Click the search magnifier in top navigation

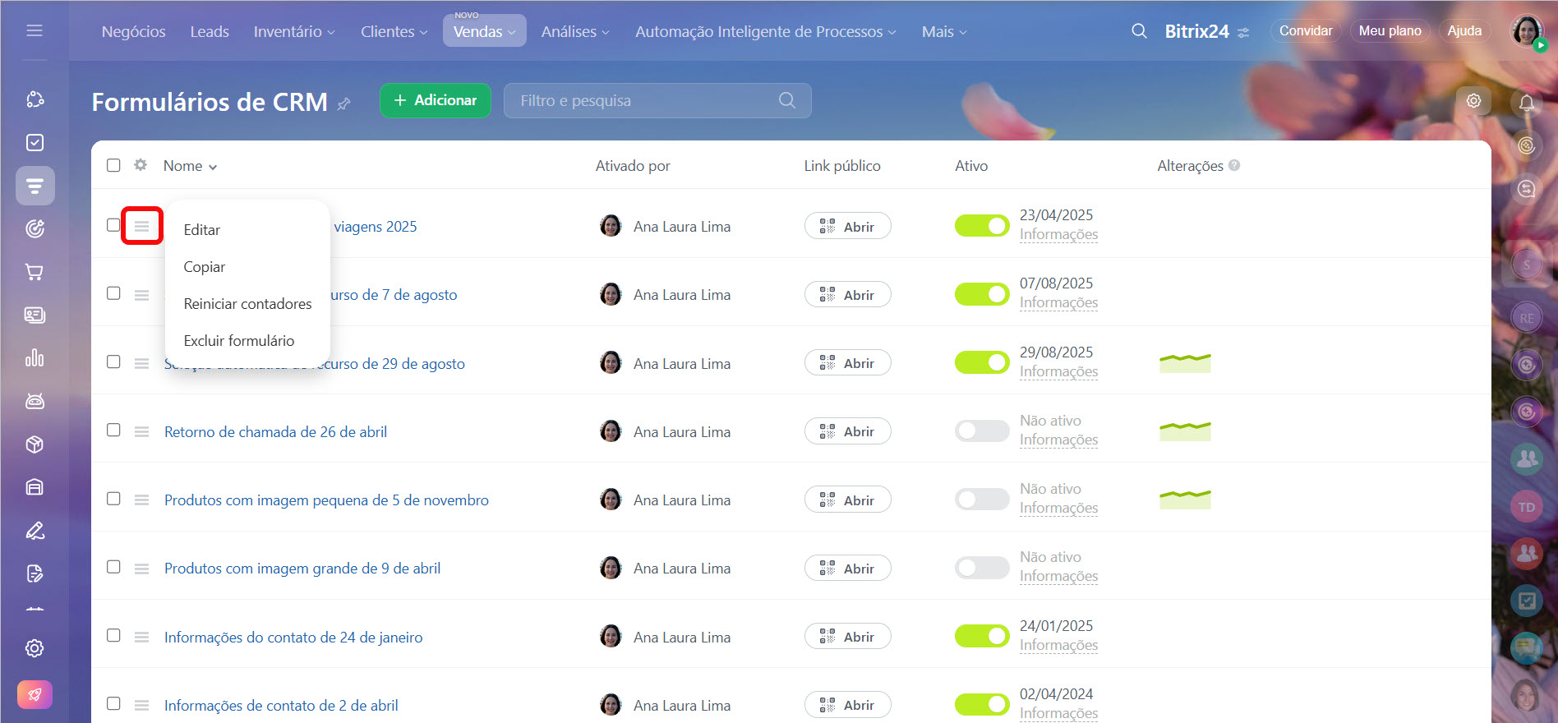click(1139, 31)
